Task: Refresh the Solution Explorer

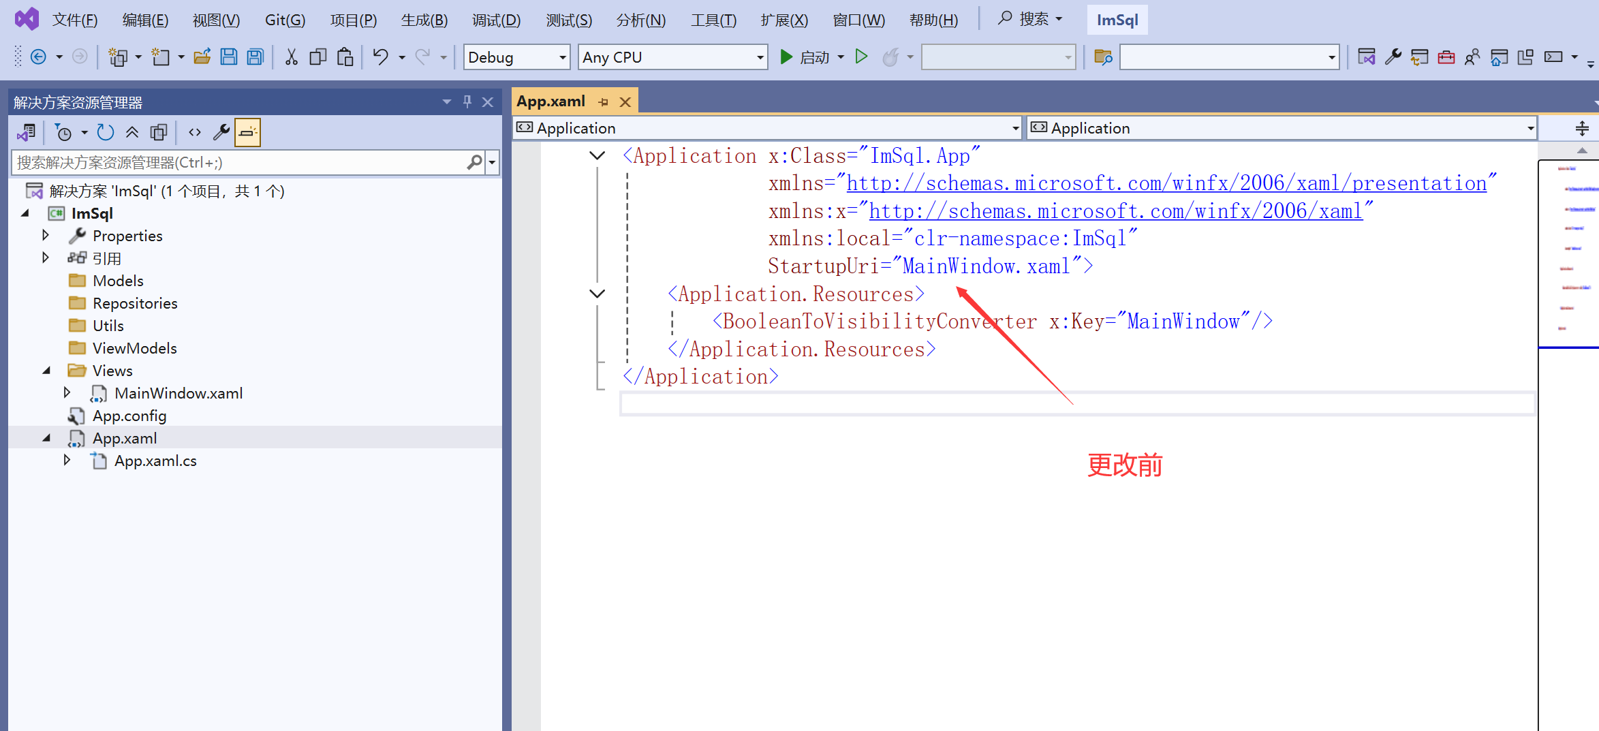Action: click(x=106, y=131)
